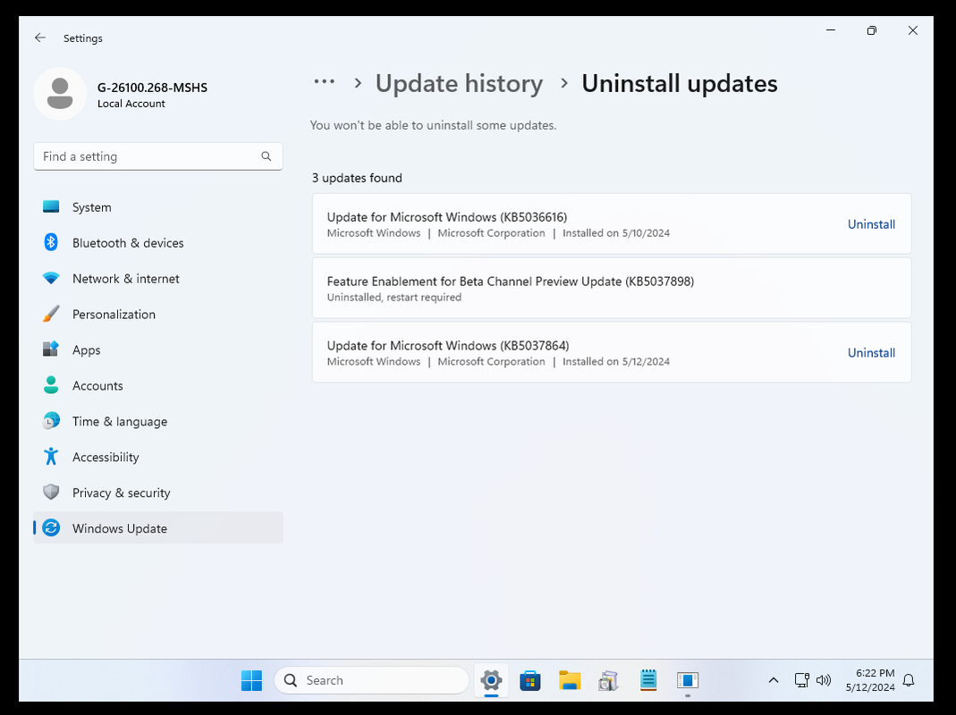This screenshot has height=715, width=956.
Task: Open the Apps settings page
Action: (x=158, y=349)
